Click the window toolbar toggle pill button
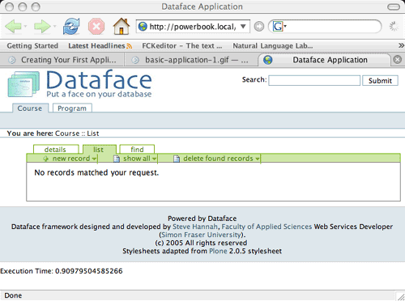 point(394,6)
